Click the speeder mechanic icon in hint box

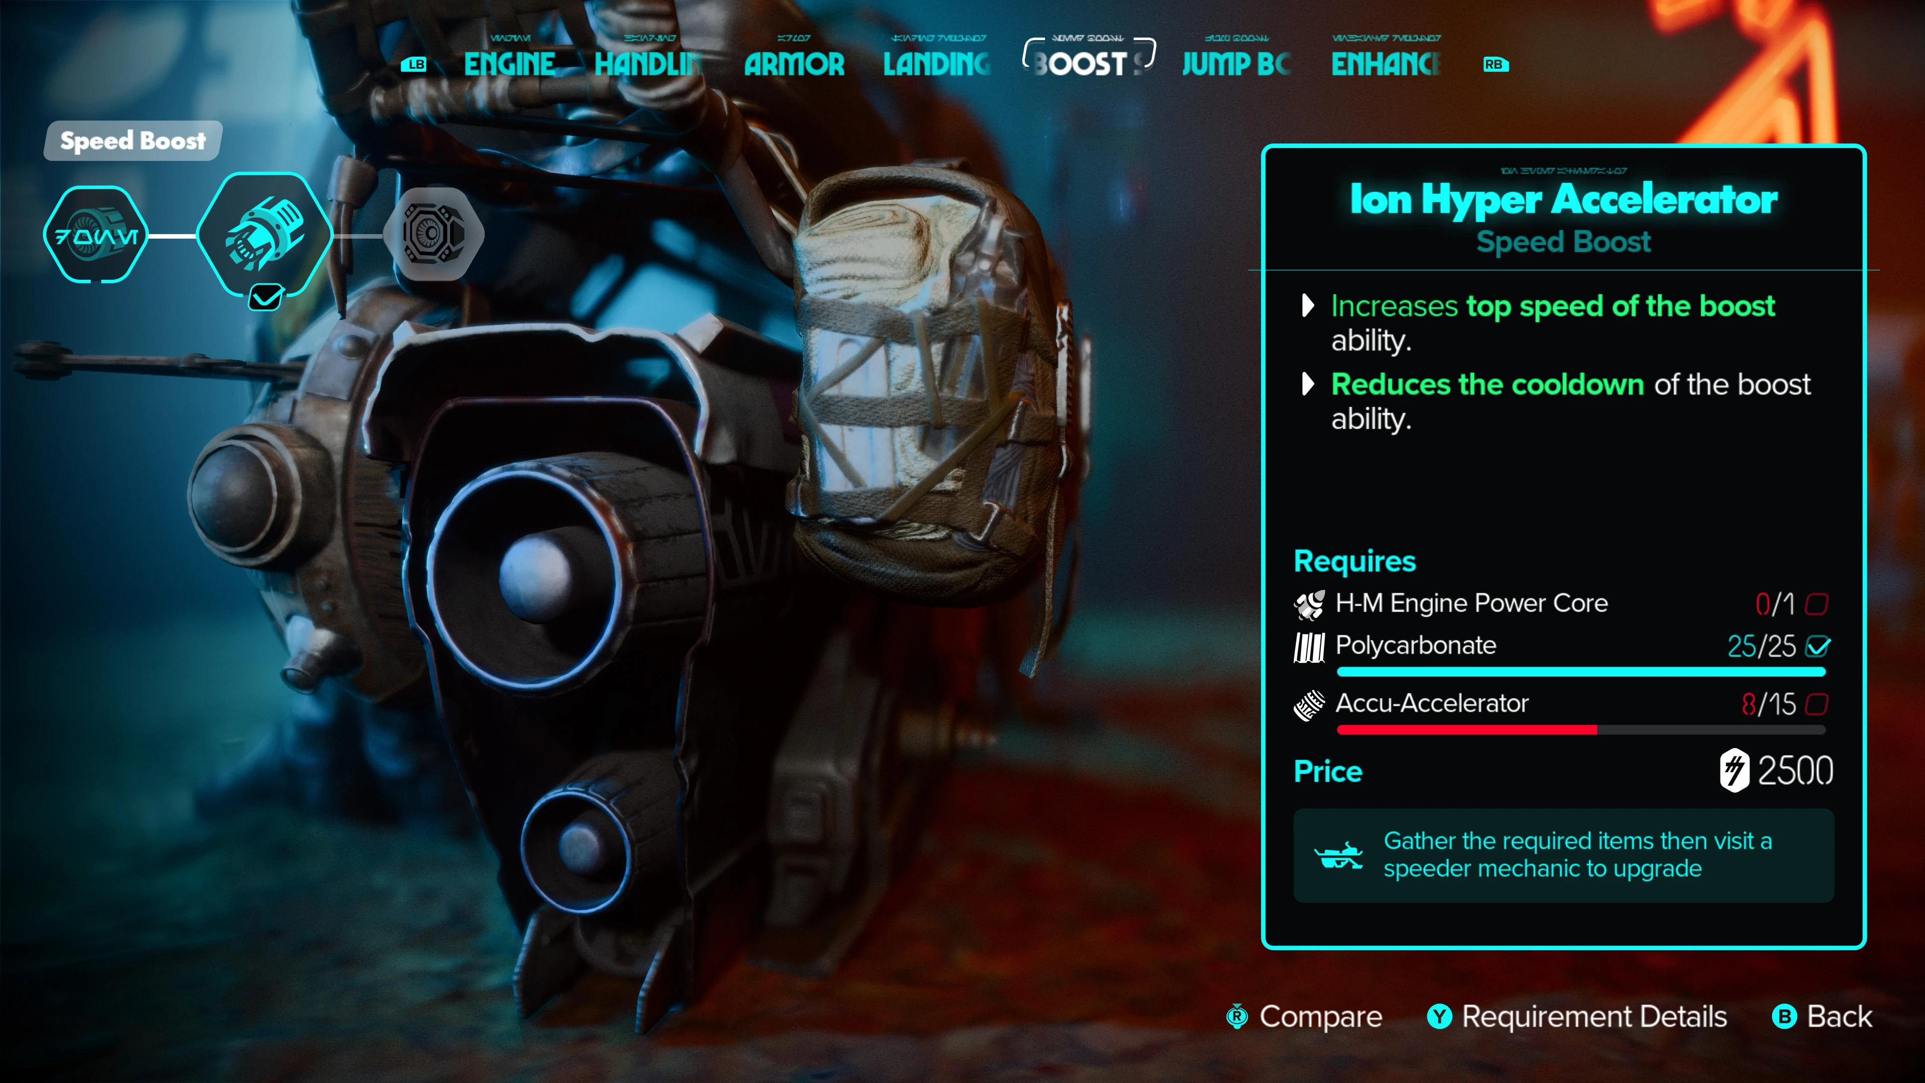click(1337, 856)
